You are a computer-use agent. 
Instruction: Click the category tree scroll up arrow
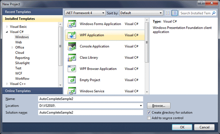coord(60,24)
